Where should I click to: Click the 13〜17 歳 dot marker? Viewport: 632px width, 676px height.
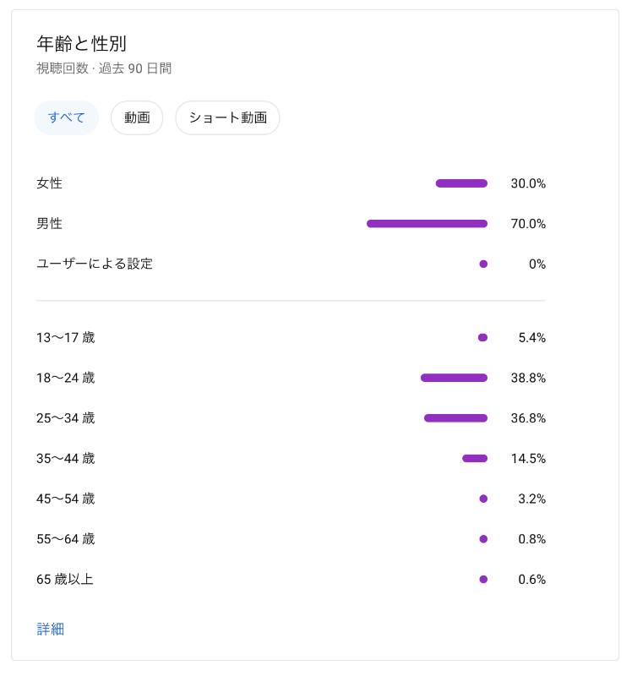[482, 337]
